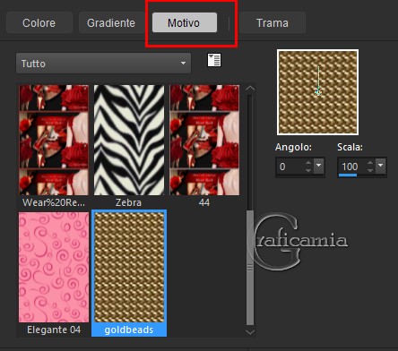Open the Tutto category dropdown

click(103, 64)
